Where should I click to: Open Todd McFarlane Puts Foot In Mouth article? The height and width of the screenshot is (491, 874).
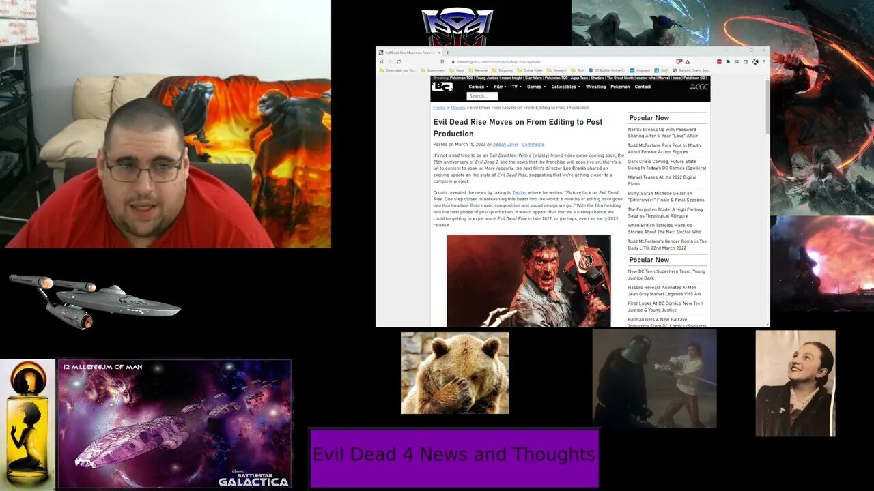tap(664, 149)
